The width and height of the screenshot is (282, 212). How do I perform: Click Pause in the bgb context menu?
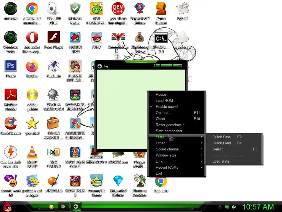[x=176, y=94]
